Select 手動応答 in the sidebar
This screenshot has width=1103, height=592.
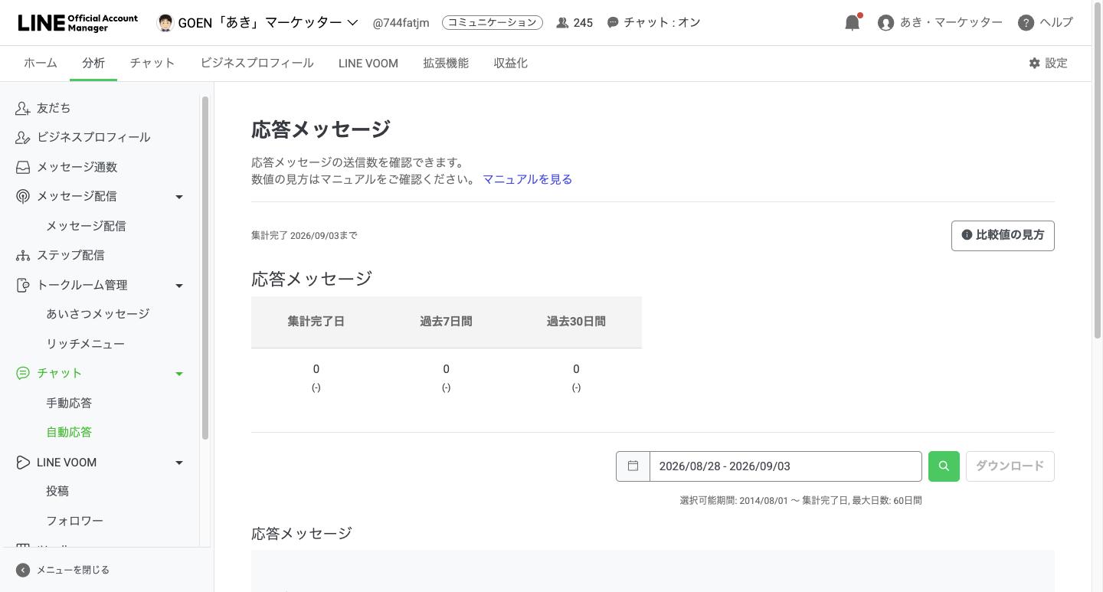[69, 403]
